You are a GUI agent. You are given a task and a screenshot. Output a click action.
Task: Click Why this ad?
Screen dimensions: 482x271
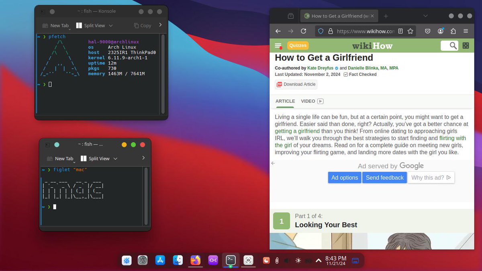point(431,177)
